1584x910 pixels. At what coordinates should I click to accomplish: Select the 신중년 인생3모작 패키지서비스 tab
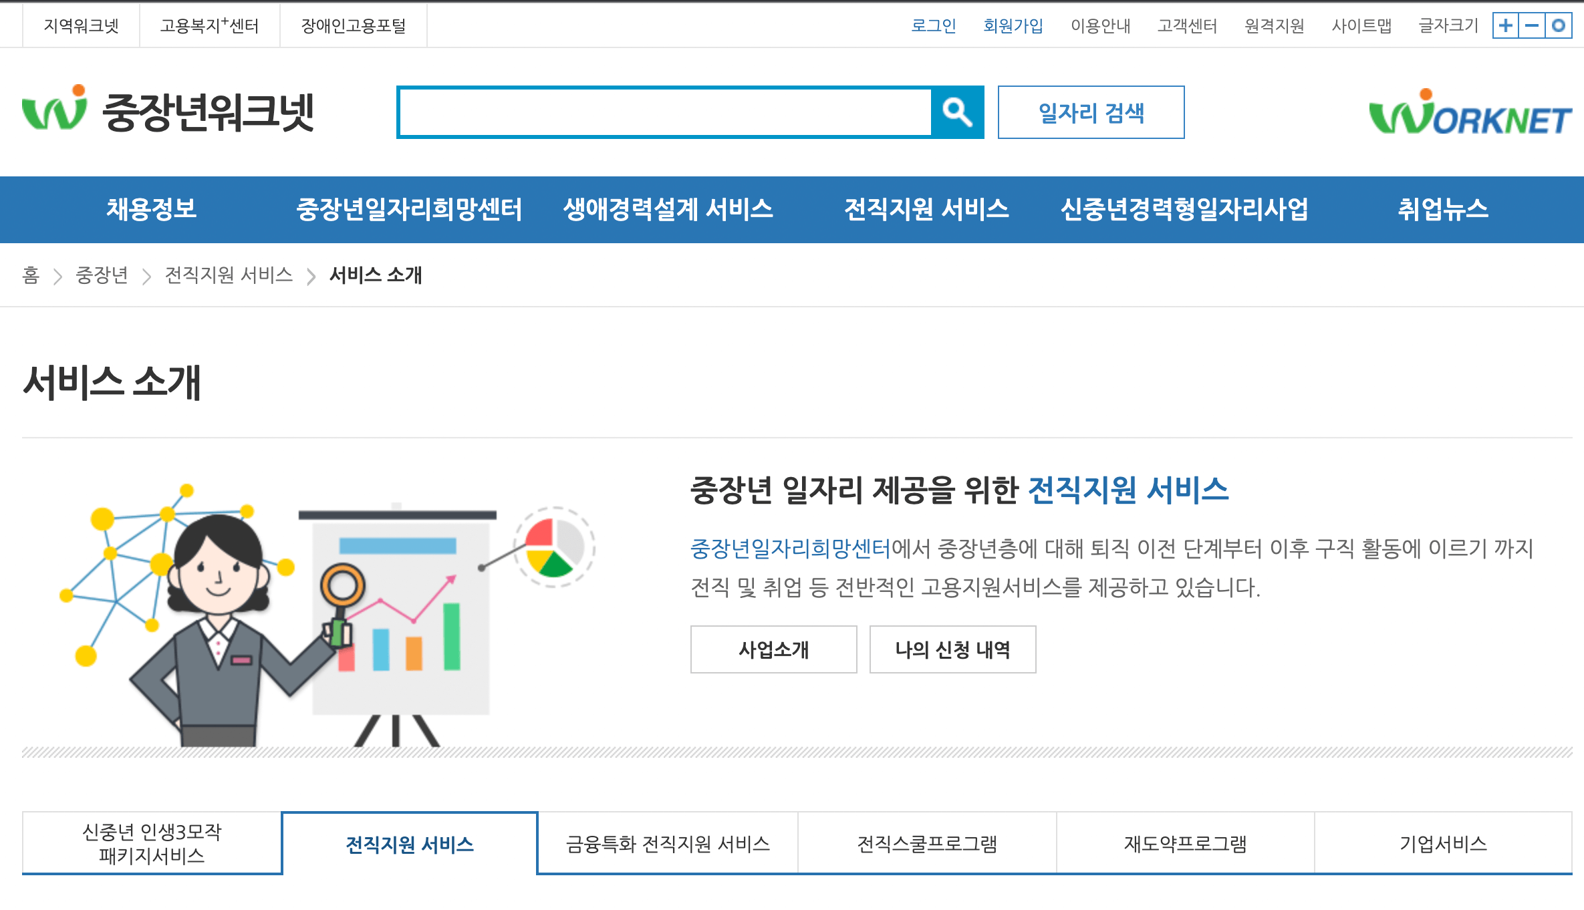click(x=152, y=844)
